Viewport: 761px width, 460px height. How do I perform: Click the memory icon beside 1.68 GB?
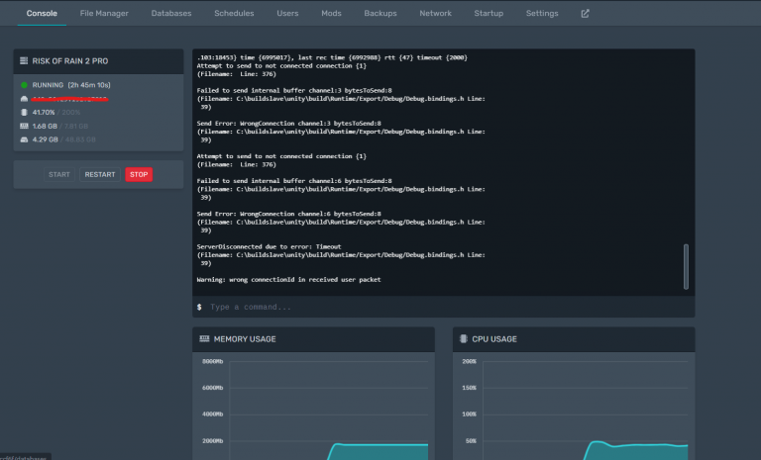[x=24, y=127]
